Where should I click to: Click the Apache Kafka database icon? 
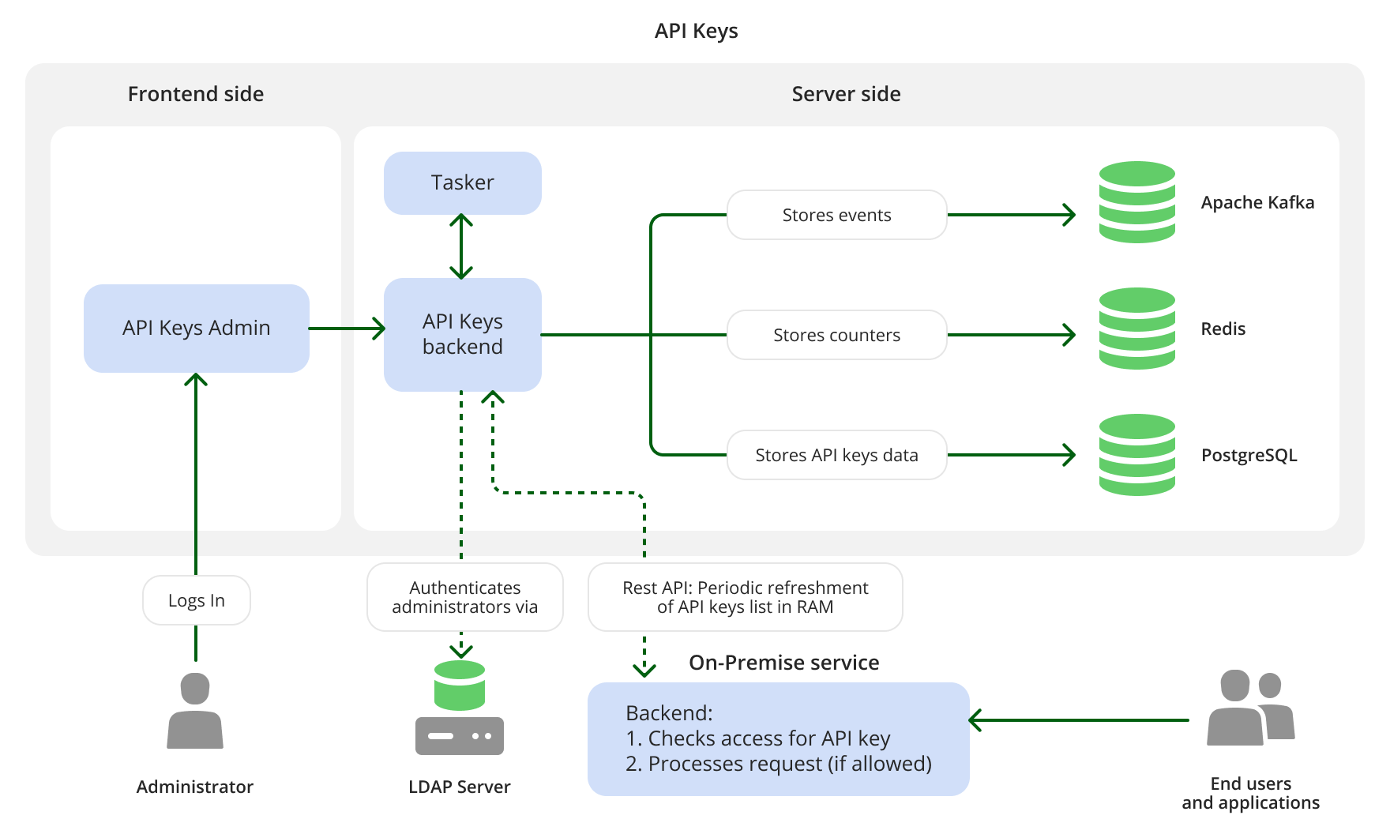point(1137,201)
